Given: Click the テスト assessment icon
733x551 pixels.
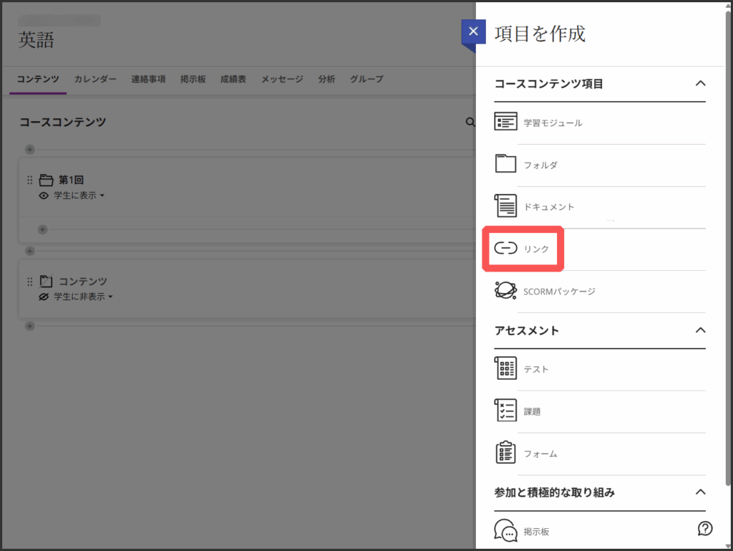Looking at the screenshot, I should click(x=505, y=369).
